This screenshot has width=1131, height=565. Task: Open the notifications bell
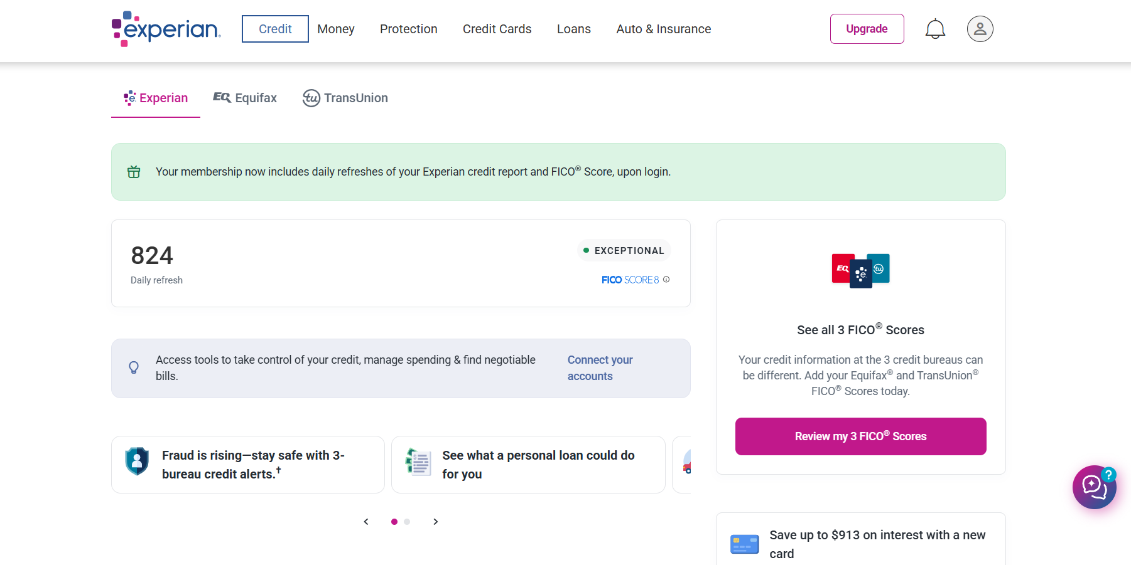935,29
